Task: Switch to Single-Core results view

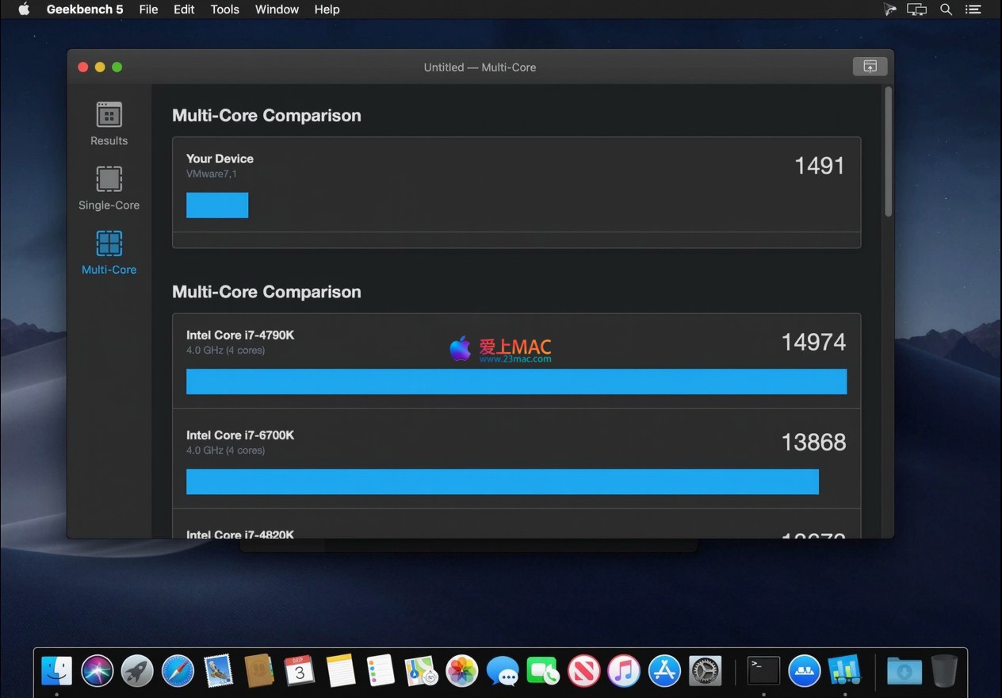Action: (x=109, y=188)
